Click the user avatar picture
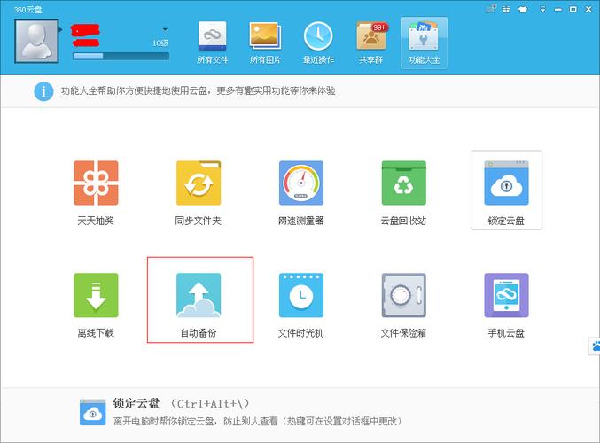The height and width of the screenshot is (443, 600). coord(36,41)
